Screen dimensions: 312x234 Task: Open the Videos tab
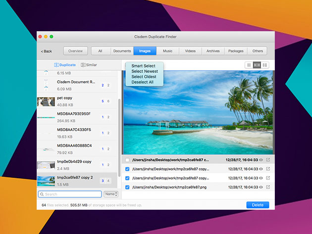[190, 51]
